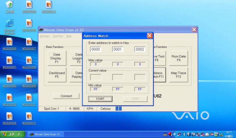Click the blue progress indicator in status bar
The height and width of the screenshot is (138, 236).
point(119,109)
